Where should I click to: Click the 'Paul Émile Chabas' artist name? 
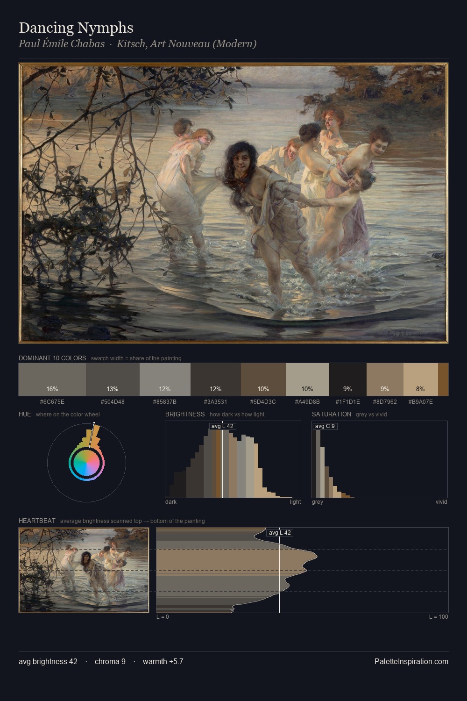pyautogui.click(x=62, y=44)
